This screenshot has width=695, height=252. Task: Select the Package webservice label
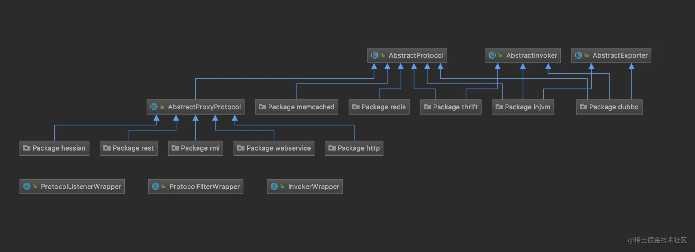point(279,148)
